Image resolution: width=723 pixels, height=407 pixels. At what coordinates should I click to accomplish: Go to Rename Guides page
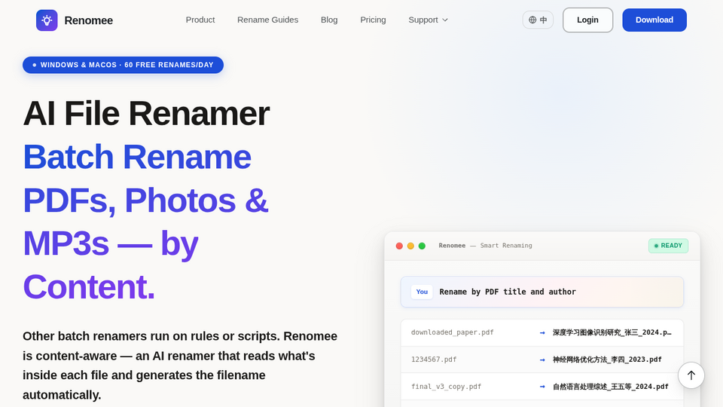[267, 20]
